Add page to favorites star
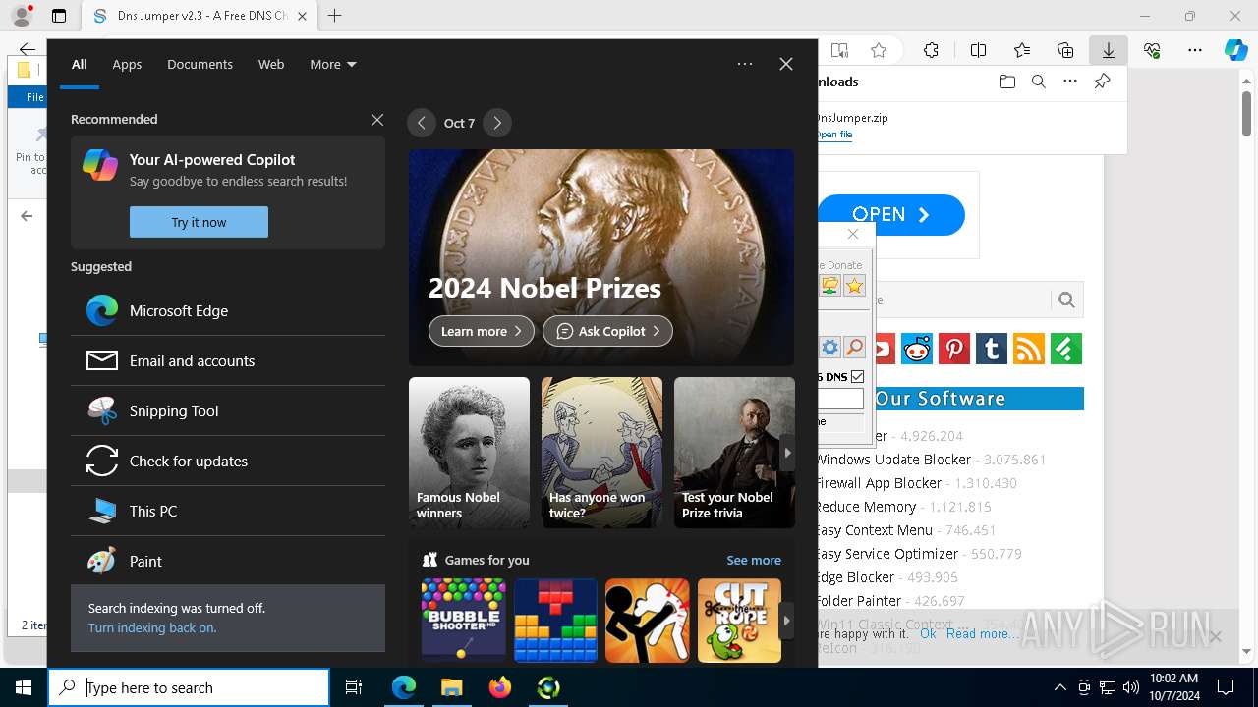 point(879,50)
